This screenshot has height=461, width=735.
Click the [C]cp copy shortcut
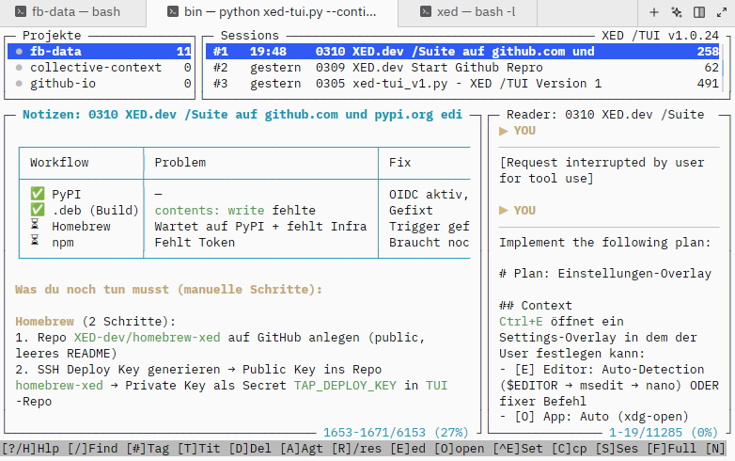point(569,449)
